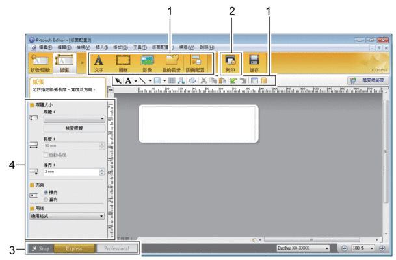The image size is (396, 260).
Task: Select the diagonal line drawing tool
Action: click(142, 80)
